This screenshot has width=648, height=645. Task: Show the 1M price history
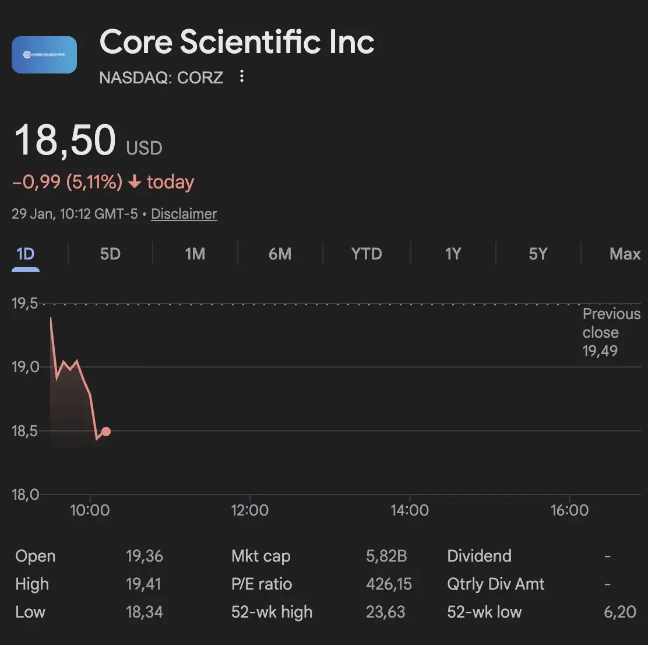point(195,254)
